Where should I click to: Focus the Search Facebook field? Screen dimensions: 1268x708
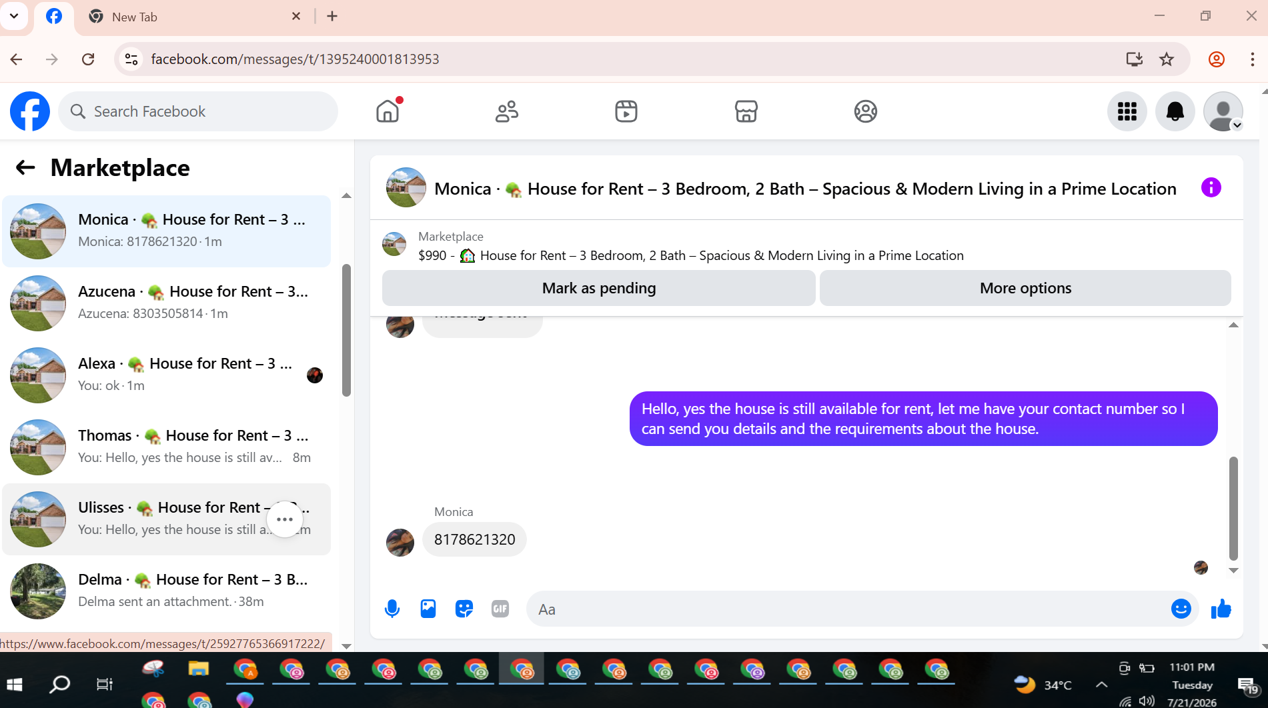pyautogui.click(x=198, y=111)
